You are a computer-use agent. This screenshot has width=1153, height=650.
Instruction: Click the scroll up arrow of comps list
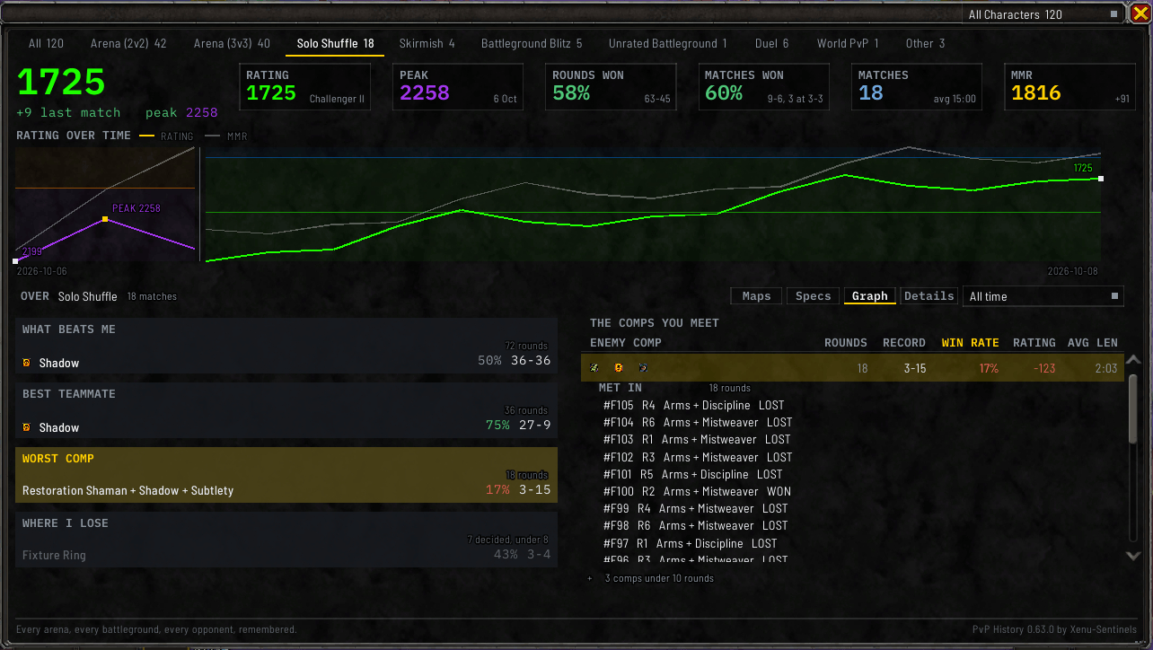tap(1133, 359)
